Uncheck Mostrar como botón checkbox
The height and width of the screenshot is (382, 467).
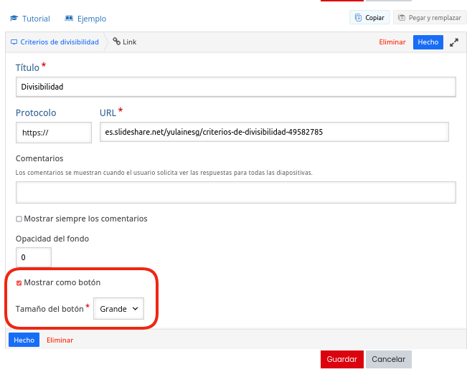point(19,282)
